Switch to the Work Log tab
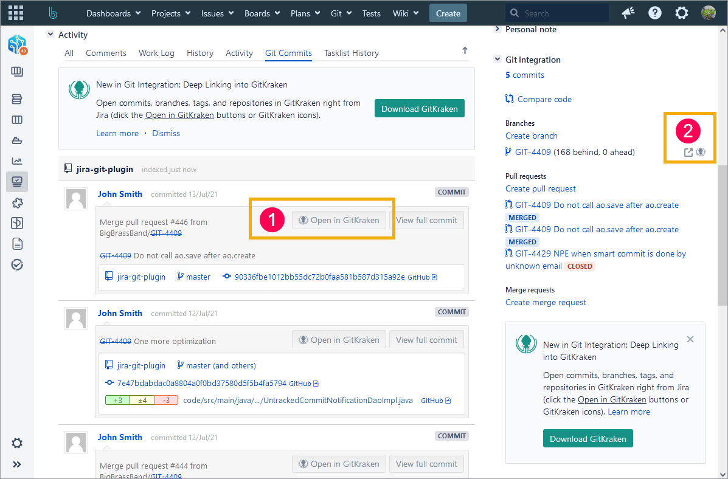 156,53
